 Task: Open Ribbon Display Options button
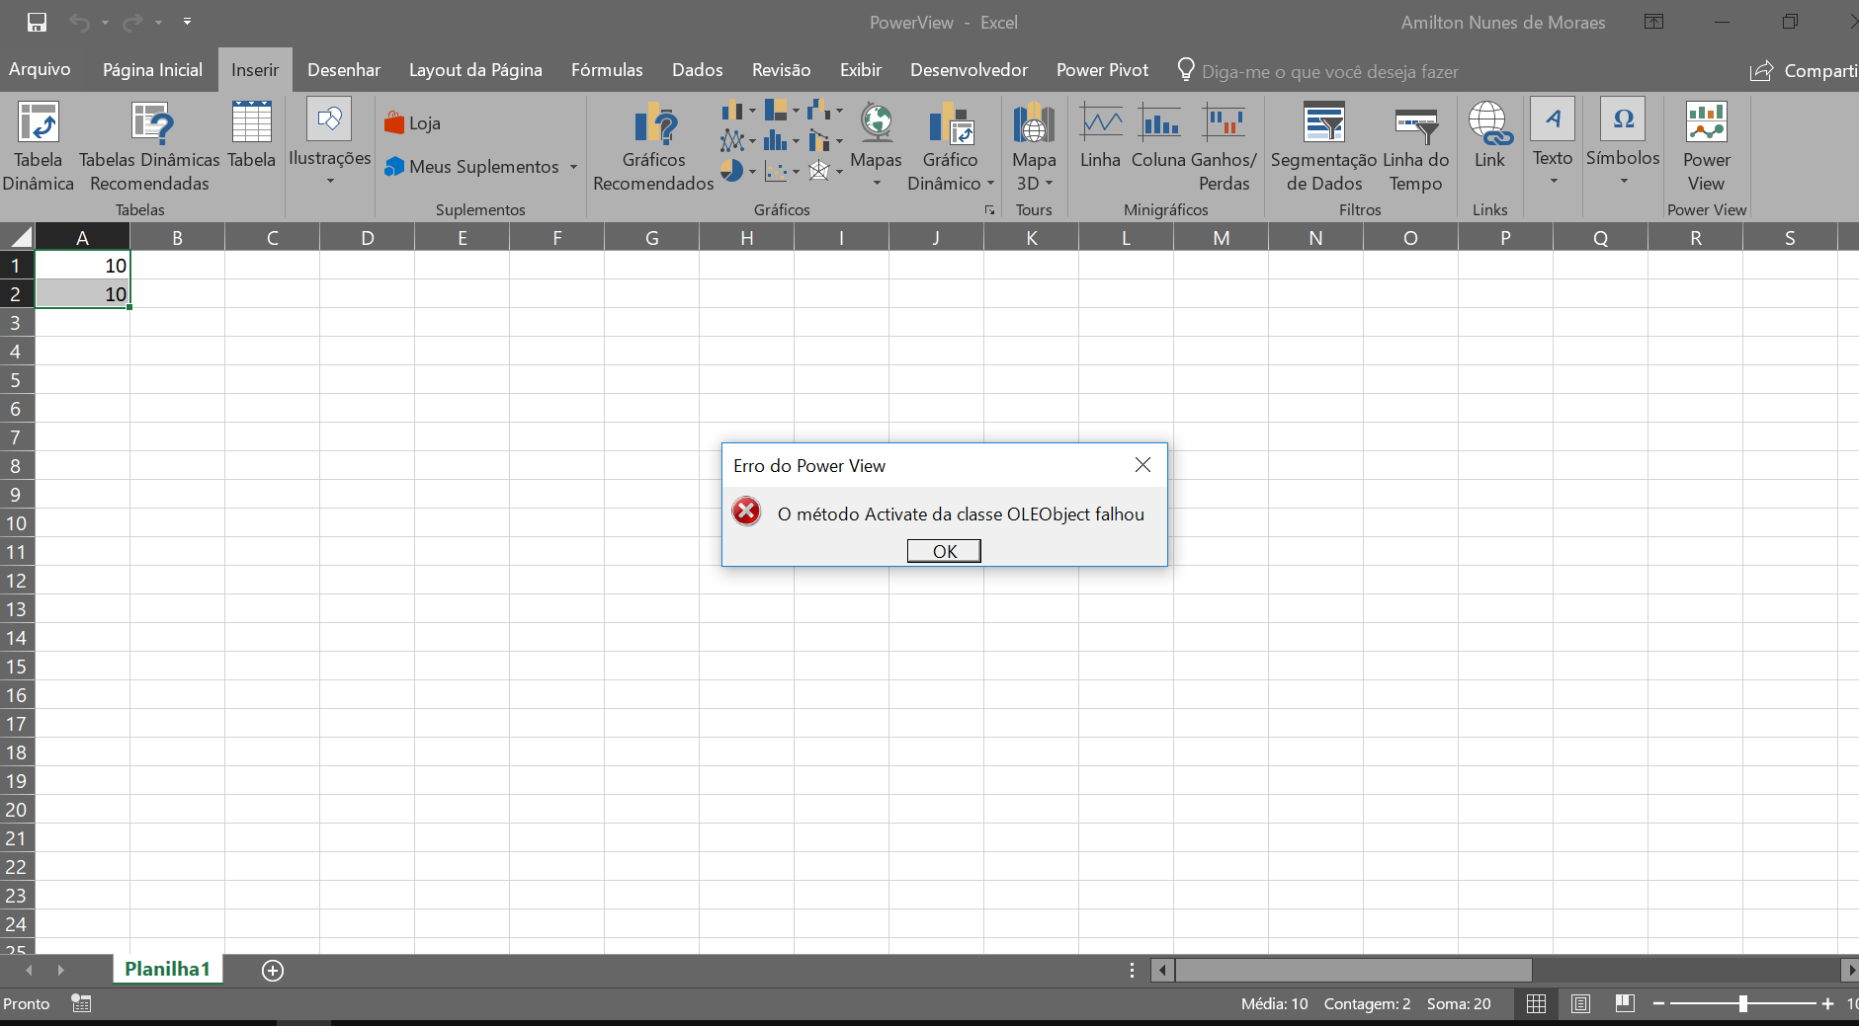1653,22
